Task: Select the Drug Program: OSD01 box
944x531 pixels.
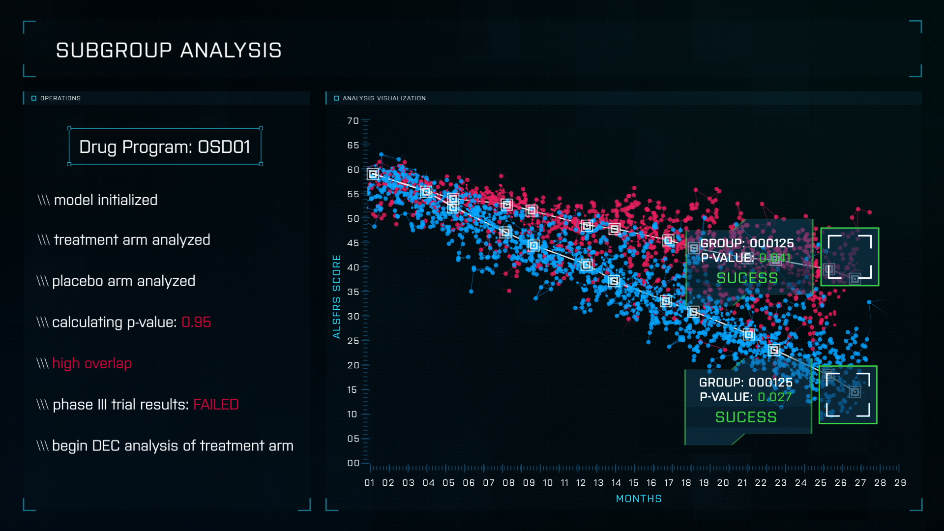Action: [165, 147]
